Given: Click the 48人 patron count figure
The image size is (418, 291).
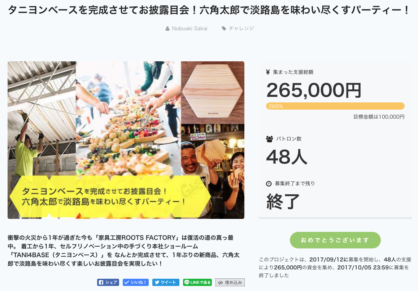Looking at the screenshot, I should (x=287, y=157).
